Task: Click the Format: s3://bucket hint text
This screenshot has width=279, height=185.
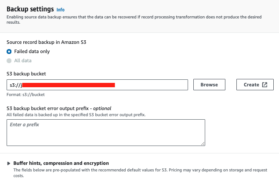Action: coord(25,94)
